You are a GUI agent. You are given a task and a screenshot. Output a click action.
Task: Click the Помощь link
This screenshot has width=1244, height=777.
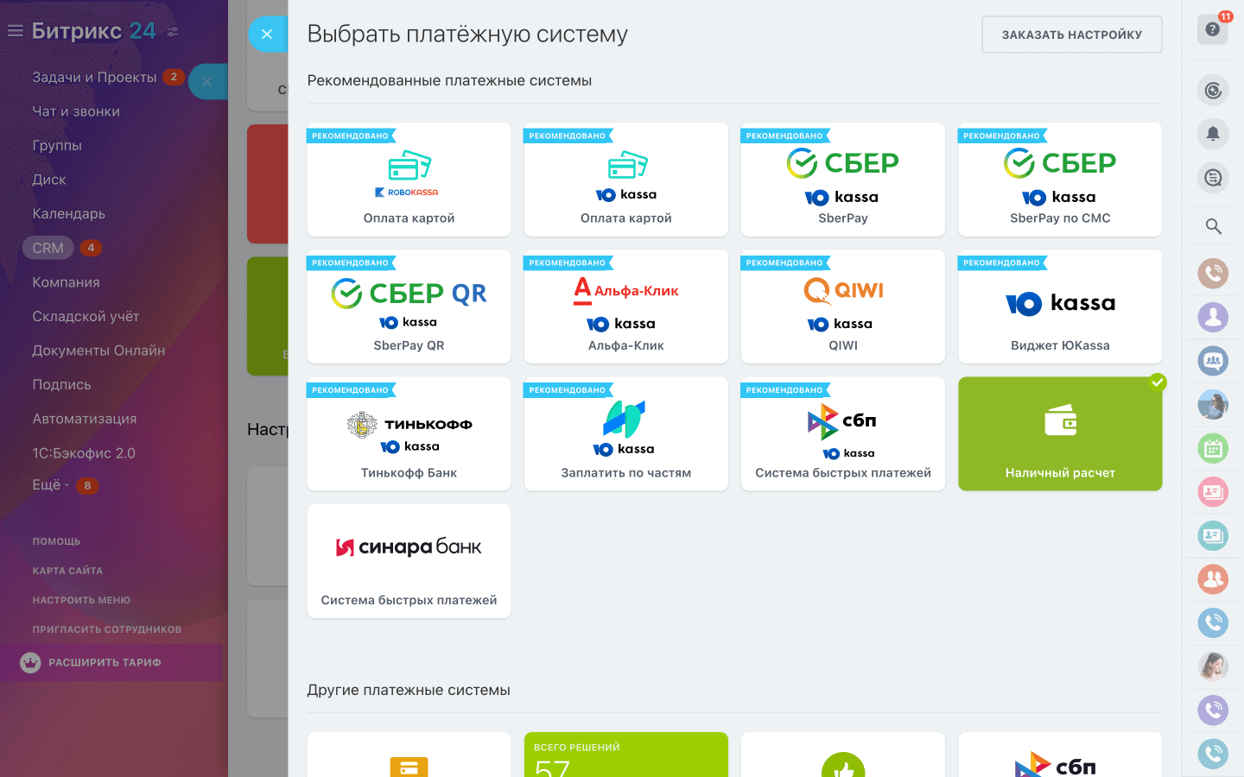pos(56,541)
